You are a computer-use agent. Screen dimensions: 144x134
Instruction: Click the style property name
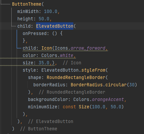29,70
